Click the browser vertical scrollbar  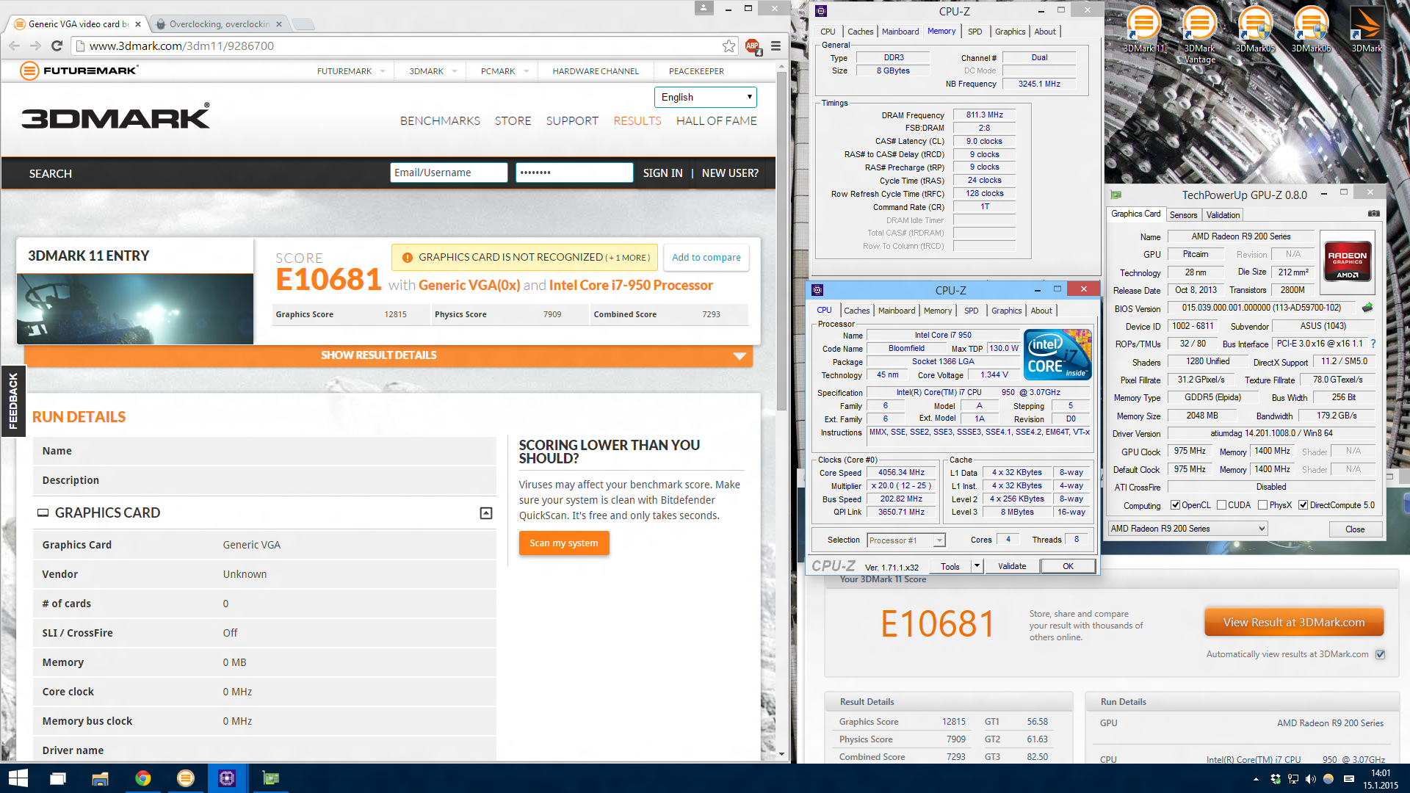(781, 242)
